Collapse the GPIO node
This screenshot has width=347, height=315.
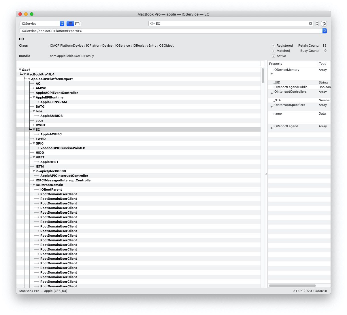pos(34,143)
